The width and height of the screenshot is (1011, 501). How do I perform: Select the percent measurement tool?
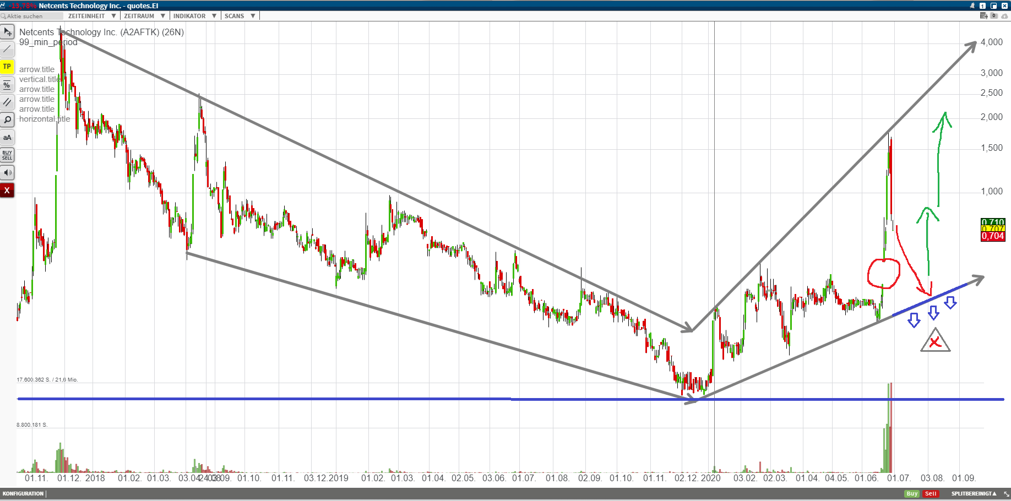click(x=7, y=85)
